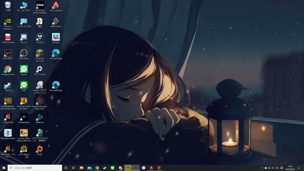The image size is (304, 171).
Task: Open Google Chrome desktop shortcut
Action: coord(8,70)
